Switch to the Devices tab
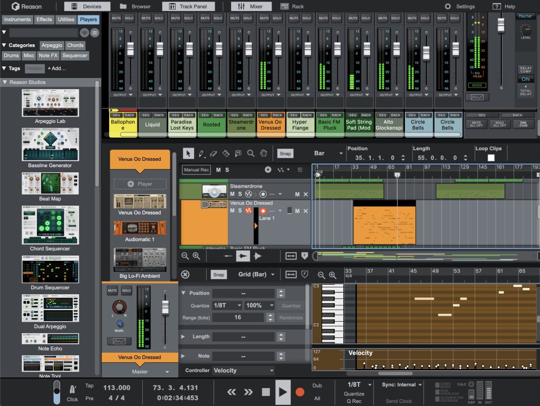540x406 pixels. (87, 6)
